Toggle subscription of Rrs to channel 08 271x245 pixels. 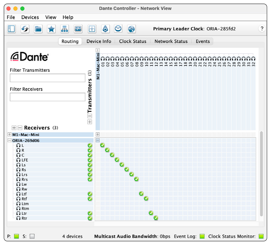coord(136,179)
